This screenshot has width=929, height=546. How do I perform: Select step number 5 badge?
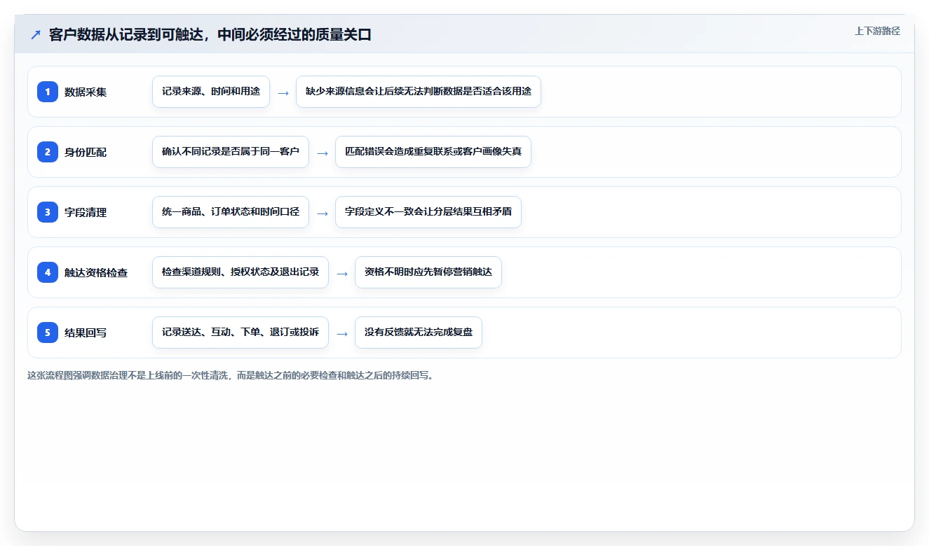(x=48, y=332)
